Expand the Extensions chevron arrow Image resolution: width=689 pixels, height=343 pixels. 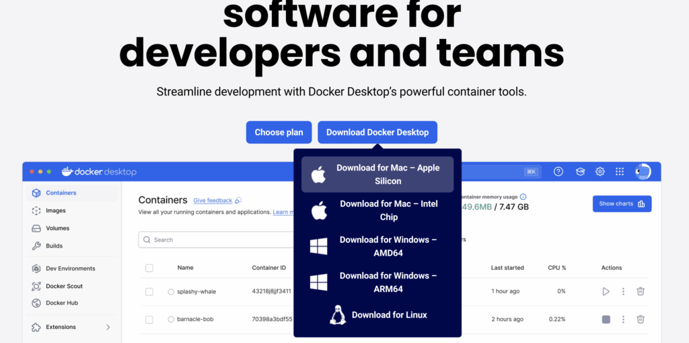108,327
